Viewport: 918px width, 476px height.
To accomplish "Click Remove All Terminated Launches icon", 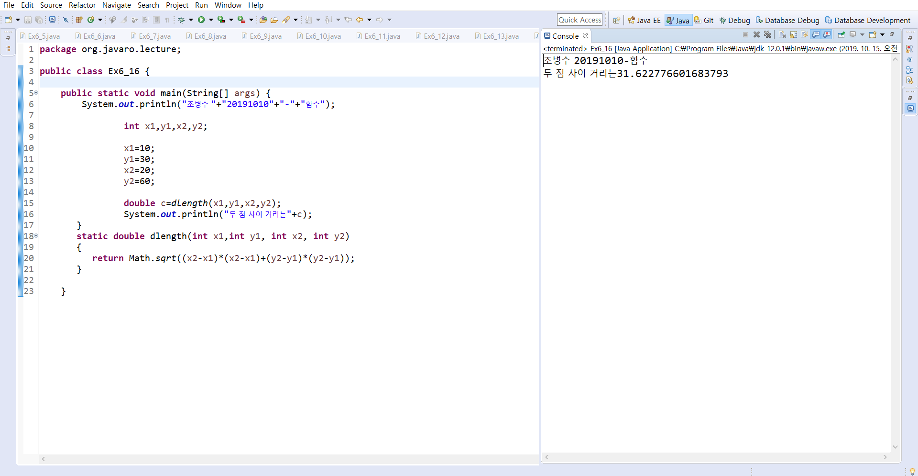I will coord(768,34).
